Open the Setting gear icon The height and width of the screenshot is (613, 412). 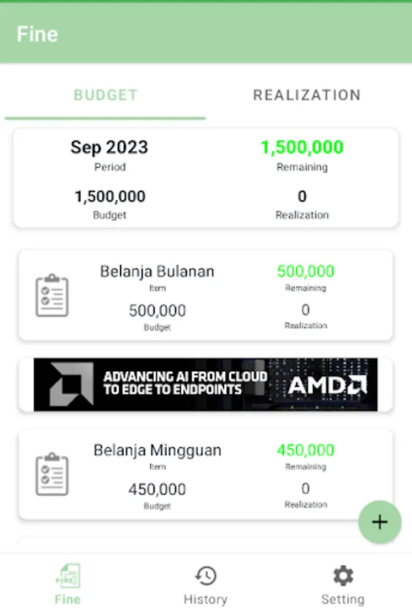[343, 576]
